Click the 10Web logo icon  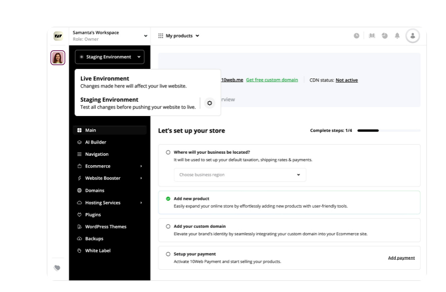[x=58, y=36]
